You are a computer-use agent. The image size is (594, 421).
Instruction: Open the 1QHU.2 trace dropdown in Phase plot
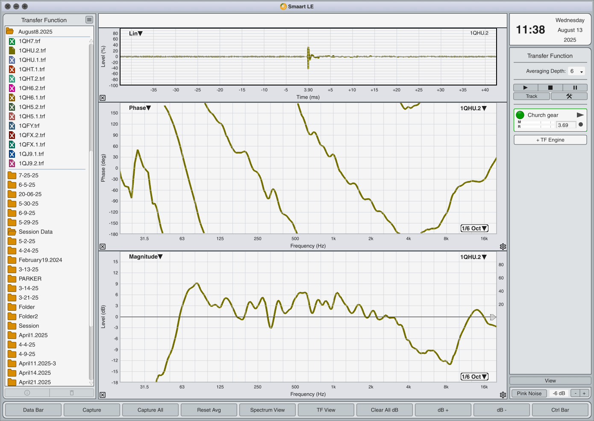pyautogui.click(x=473, y=108)
